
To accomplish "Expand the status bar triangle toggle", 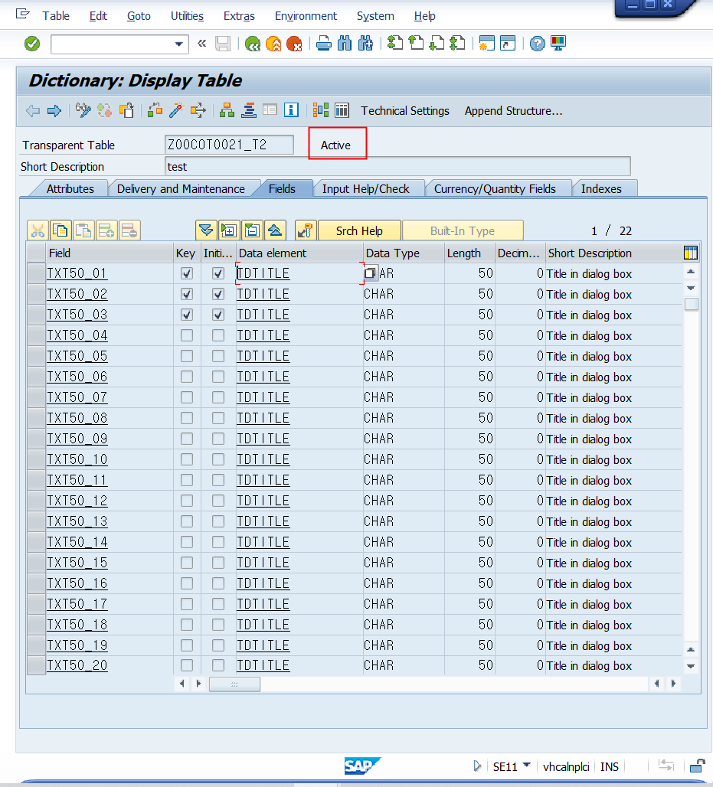I will 478,766.
